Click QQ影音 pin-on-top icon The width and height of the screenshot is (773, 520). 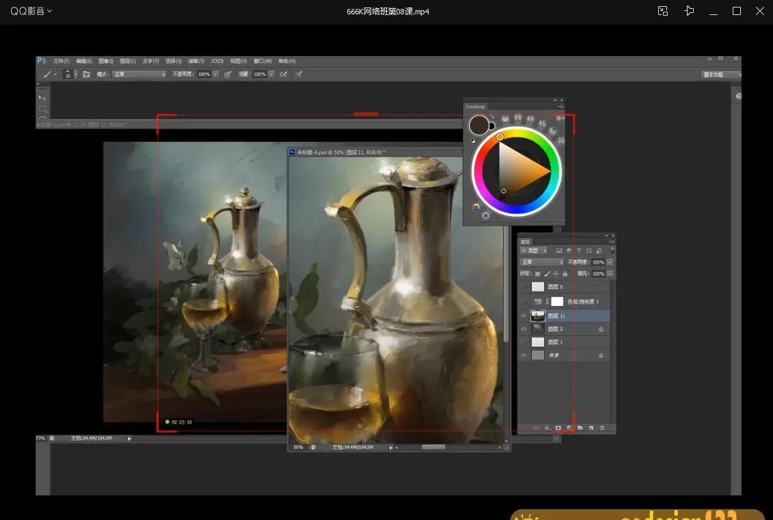(x=689, y=11)
